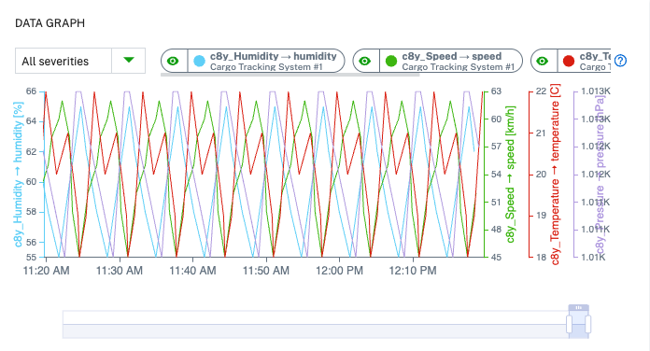Viewport: 650px width, 351px height.
Task: Click the c8y_Speed green y-axis label
Action: 510,175
